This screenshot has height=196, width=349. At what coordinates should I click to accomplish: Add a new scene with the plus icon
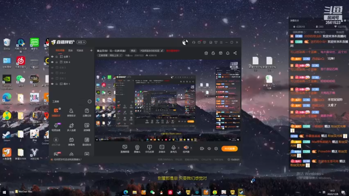[91, 51]
